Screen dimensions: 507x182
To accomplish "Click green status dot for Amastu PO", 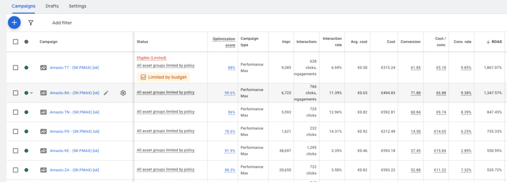I will click(26, 131).
